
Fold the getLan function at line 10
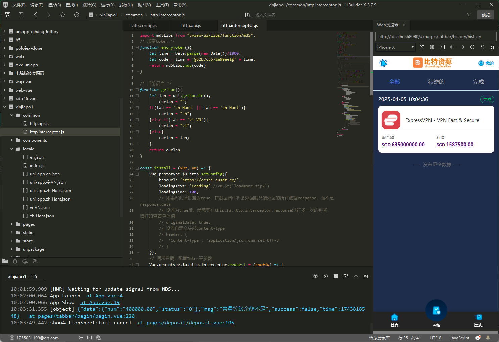(137, 90)
